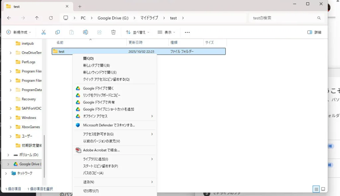This screenshot has height=196, width=340.
Task: Select Google ドライブで共有 from the context menu
Action: click(x=99, y=102)
